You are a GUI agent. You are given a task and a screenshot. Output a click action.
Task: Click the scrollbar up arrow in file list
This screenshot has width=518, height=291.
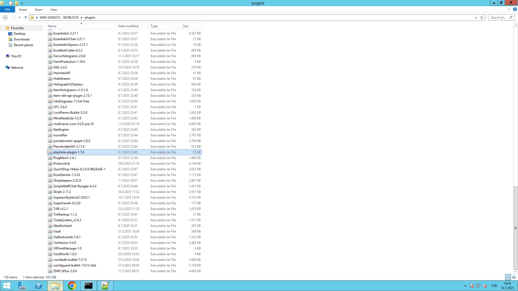pyautogui.click(x=516, y=25)
